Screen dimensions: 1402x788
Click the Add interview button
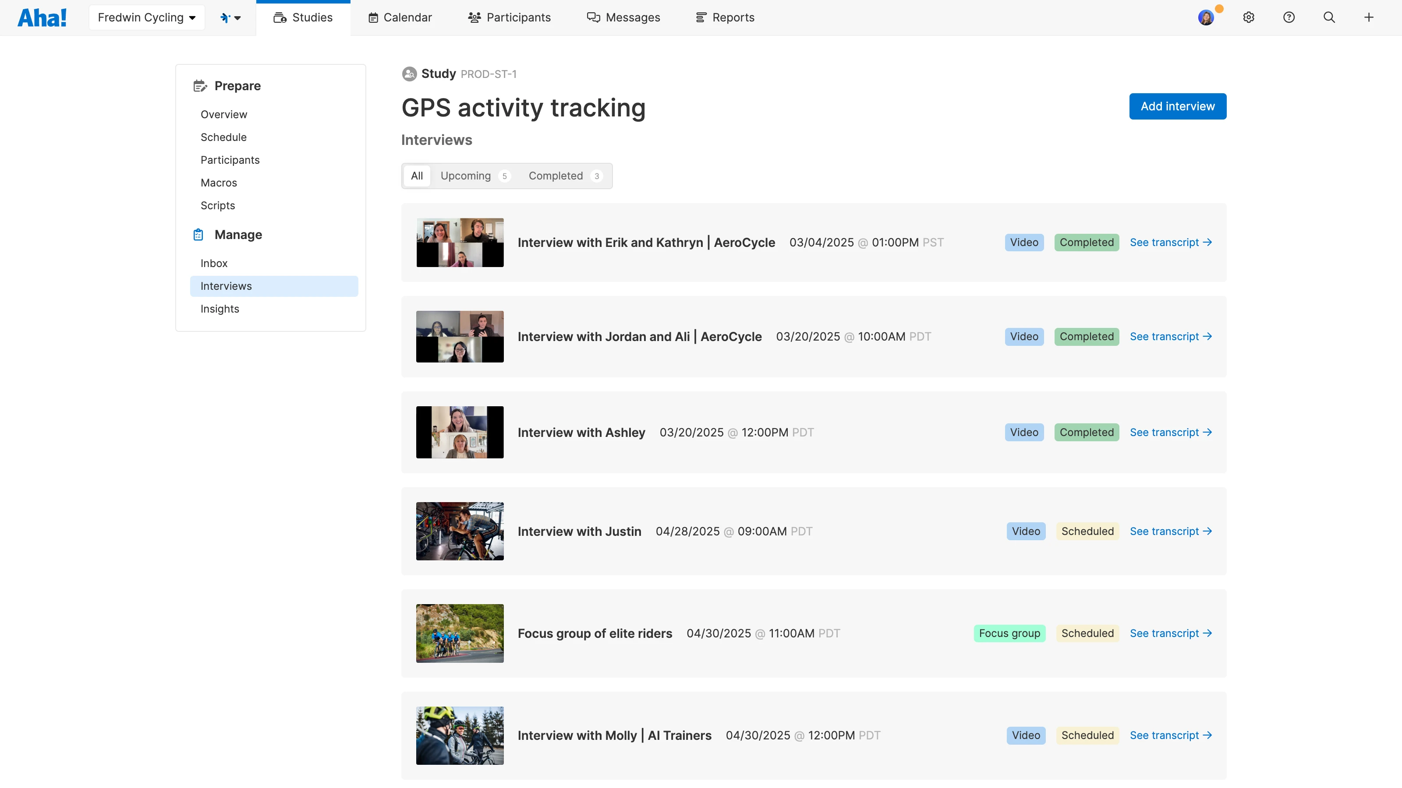point(1177,106)
